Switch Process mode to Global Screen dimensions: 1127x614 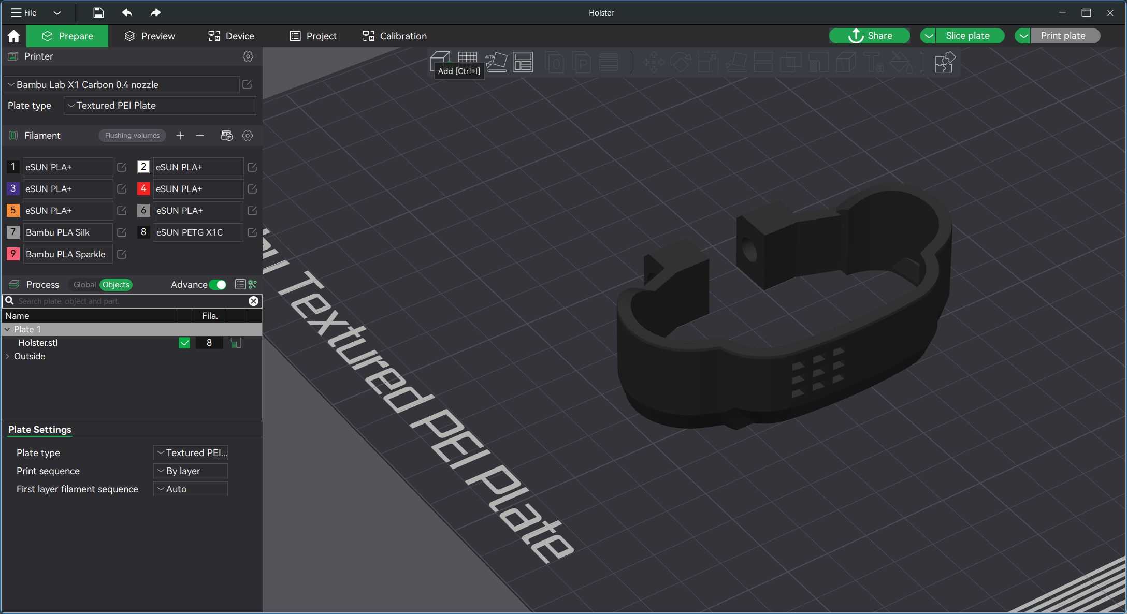click(x=84, y=285)
